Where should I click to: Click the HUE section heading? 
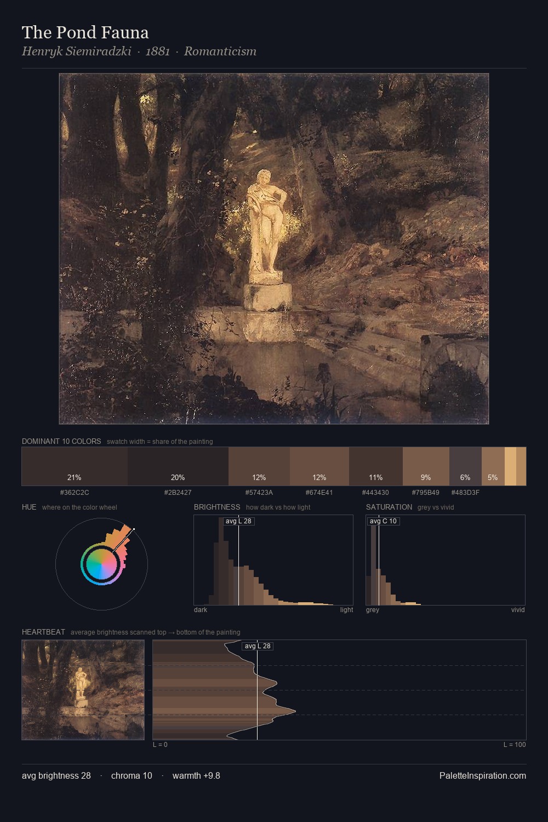(x=29, y=507)
